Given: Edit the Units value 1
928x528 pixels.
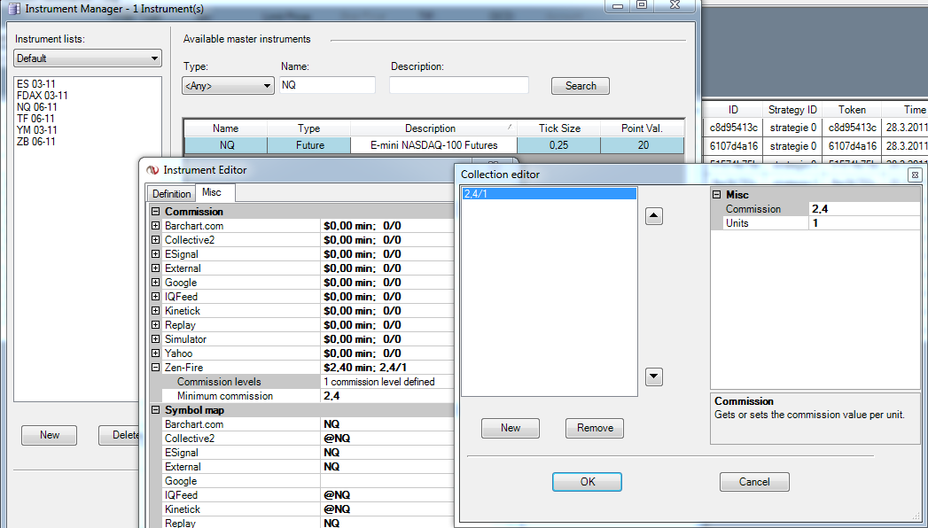Looking at the screenshot, I should coord(864,223).
